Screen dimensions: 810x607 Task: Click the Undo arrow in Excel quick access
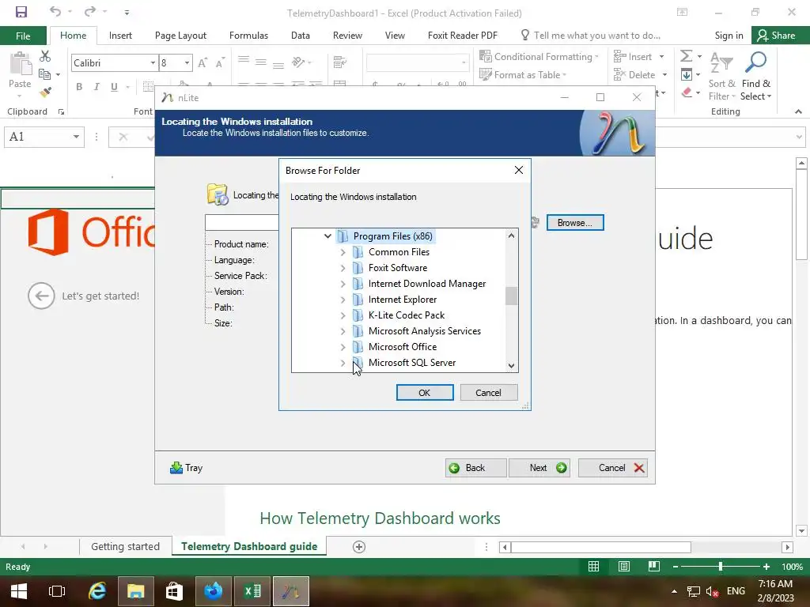point(55,11)
